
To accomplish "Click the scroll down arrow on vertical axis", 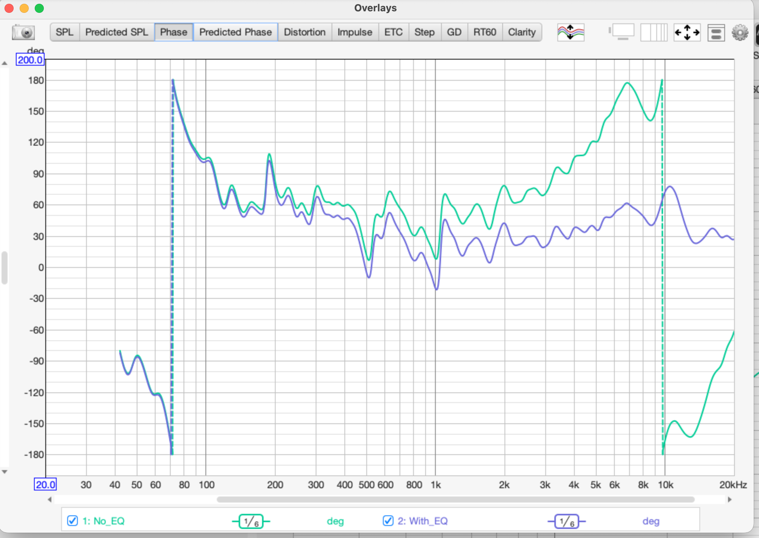I will pos(5,472).
